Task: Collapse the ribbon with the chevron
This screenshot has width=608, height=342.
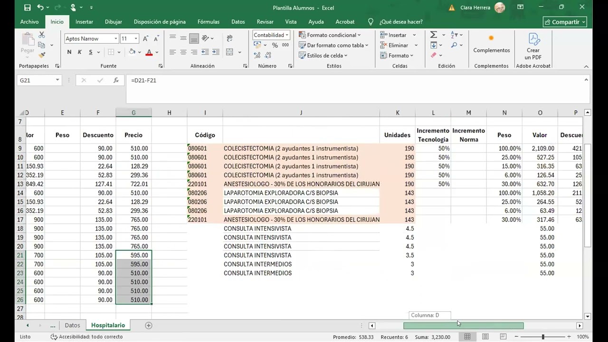Action: click(586, 66)
